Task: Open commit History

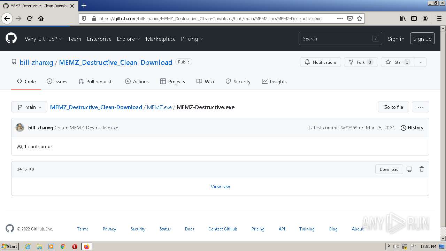Action: tap(412, 128)
